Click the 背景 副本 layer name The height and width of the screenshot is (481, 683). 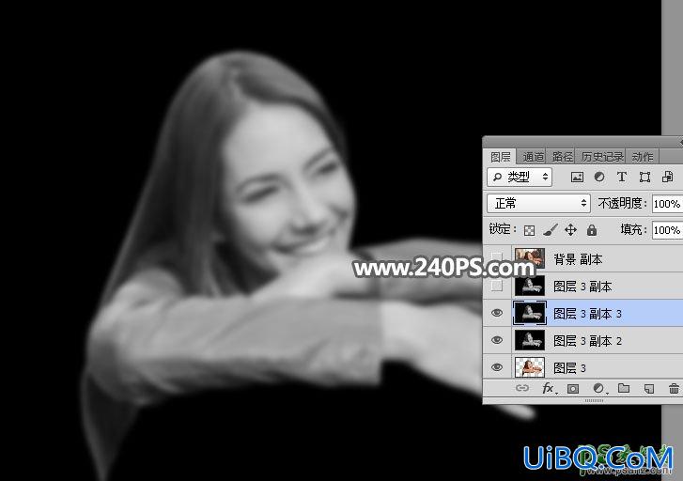[578, 259]
